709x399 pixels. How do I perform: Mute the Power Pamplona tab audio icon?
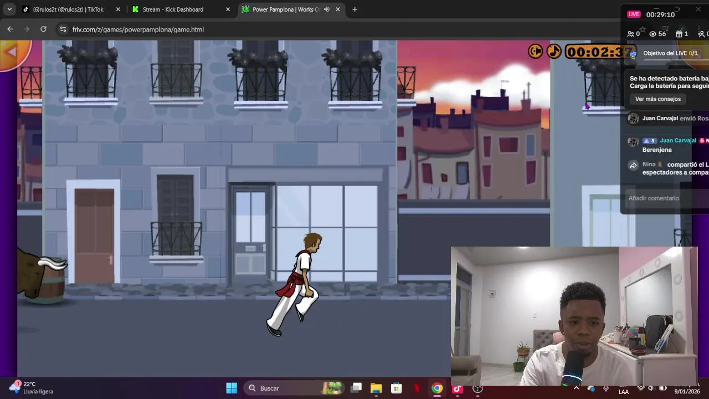[326, 9]
